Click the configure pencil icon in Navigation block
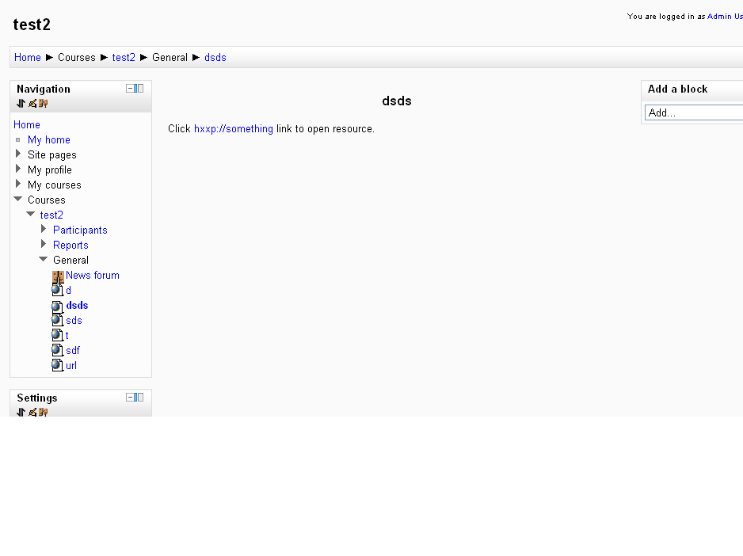The width and height of the screenshot is (743, 556). click(x=32, y=103)
